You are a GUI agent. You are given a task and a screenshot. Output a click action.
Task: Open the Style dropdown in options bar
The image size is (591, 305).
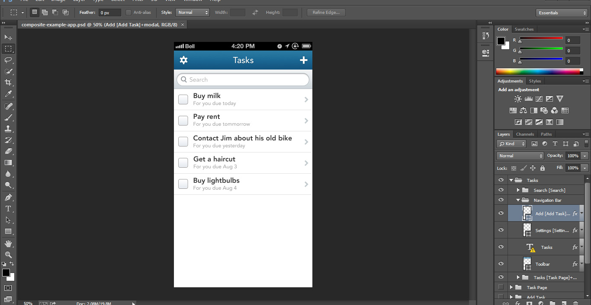point(192,12)
